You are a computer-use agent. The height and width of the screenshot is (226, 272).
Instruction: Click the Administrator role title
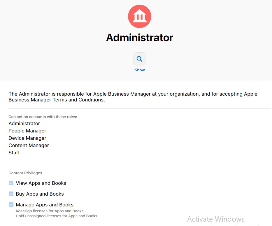139,37
